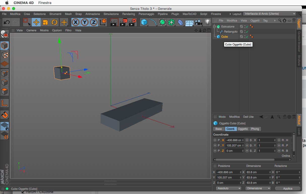Open Oggetti menu in object manager
Viewport: 306px width, 194px height.
point(255,20)
